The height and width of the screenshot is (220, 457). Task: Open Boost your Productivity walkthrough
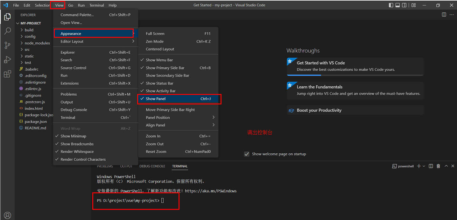tap(355, 110)
